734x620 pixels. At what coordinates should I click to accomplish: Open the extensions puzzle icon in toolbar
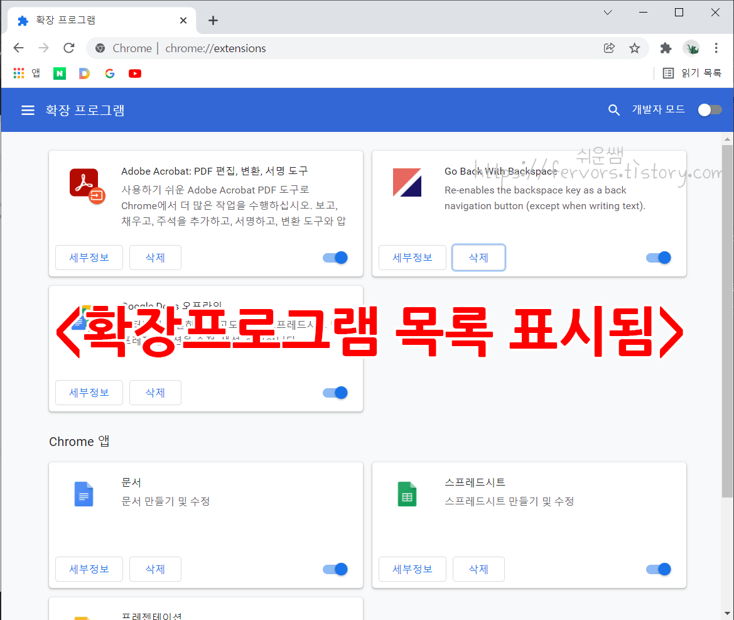point(666,48)
